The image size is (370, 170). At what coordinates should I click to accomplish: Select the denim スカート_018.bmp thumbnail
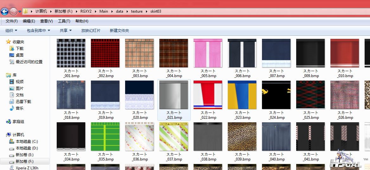pos(71,95)
